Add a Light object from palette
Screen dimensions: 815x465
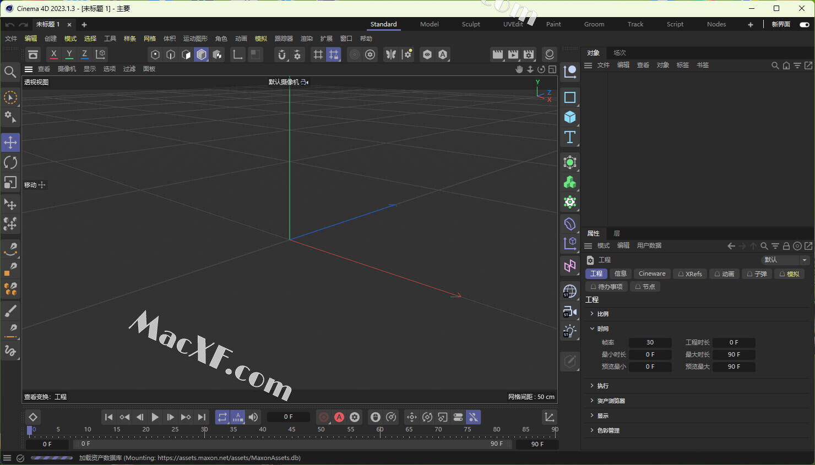click(x=570, y=331)
